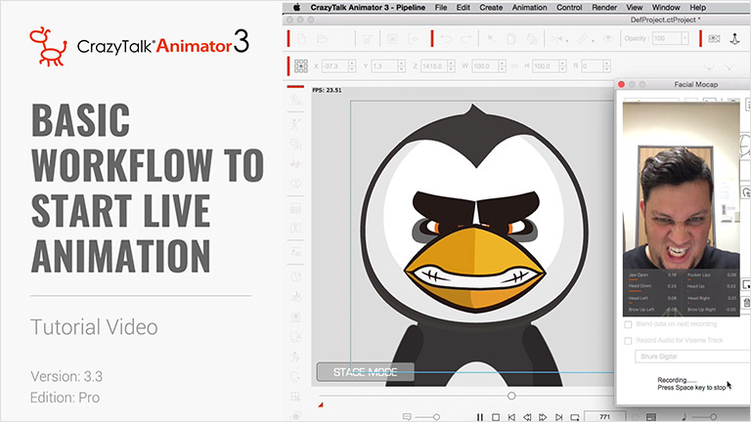Open the Control menu
The height and width of the screenshot is (422, 751).
(569, 8)
